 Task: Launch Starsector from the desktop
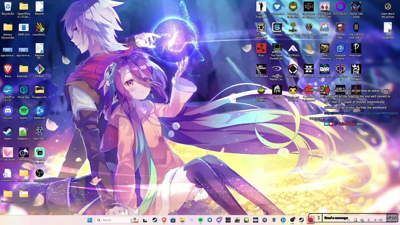pyautogui.click(x=277, y=29)
